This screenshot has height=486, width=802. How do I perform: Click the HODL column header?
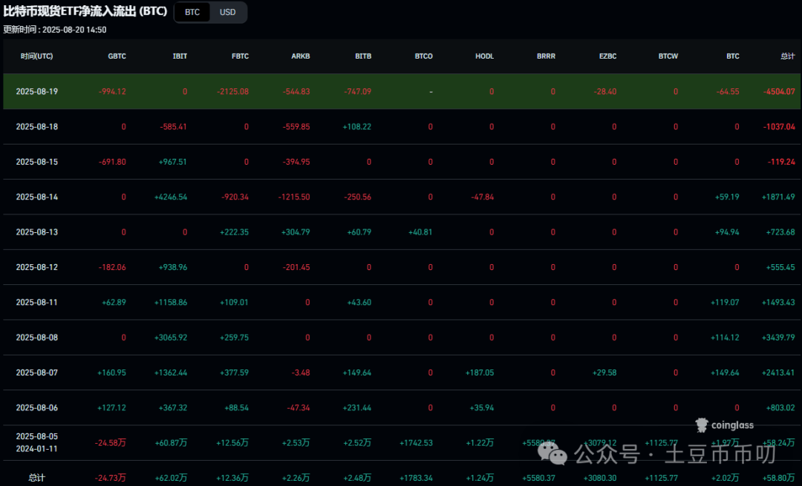point(484,56)
